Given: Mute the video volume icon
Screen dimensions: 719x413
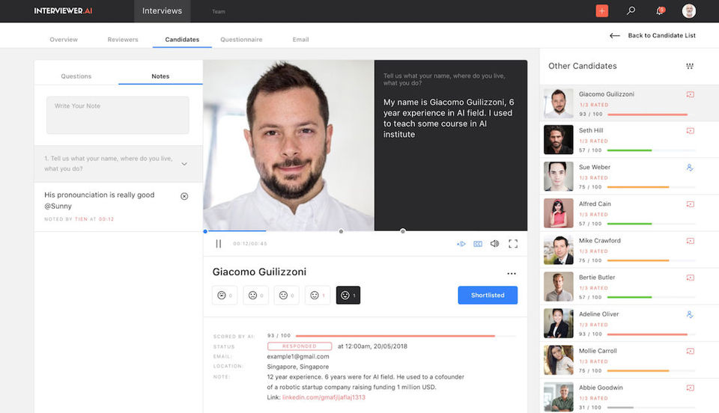Looking at the screenshot, I should 495,244.
